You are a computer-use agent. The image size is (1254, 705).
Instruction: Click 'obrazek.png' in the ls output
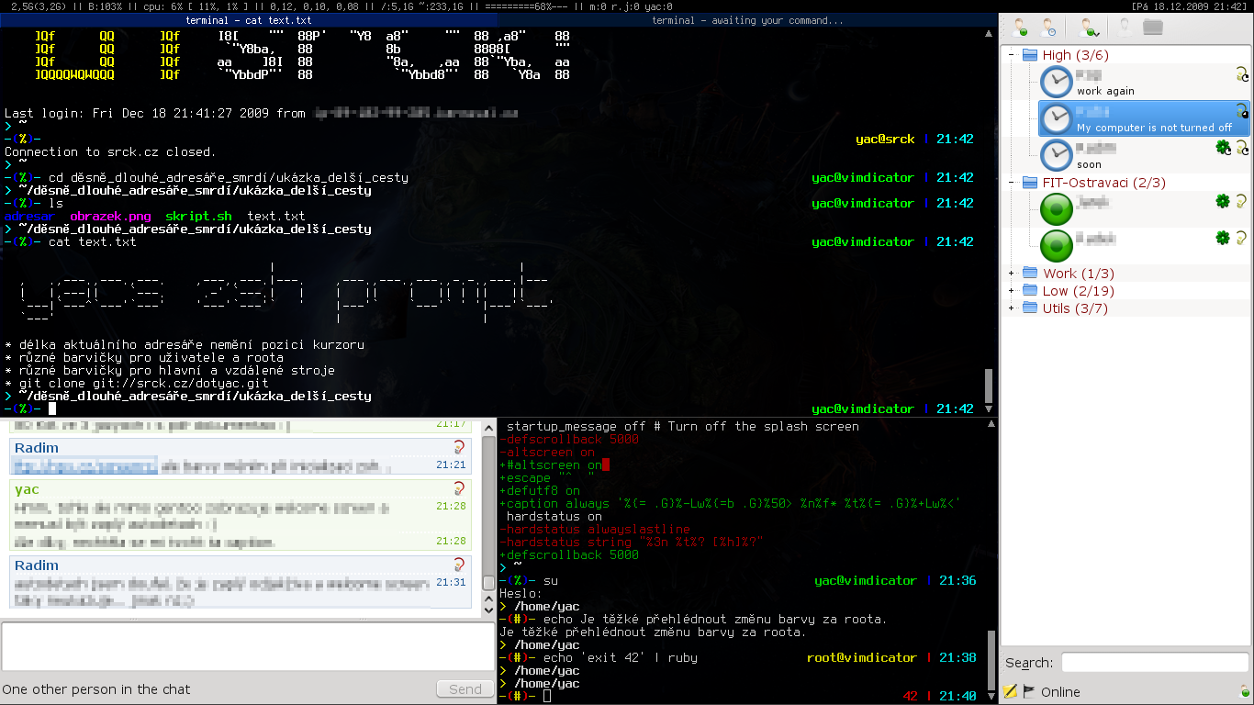tap(110, 217)
